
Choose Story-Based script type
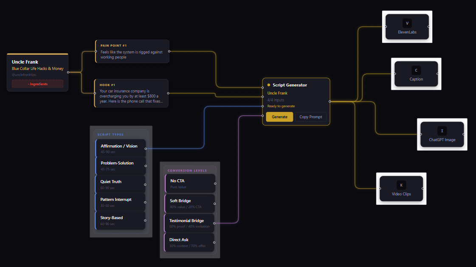pos(121,220)
